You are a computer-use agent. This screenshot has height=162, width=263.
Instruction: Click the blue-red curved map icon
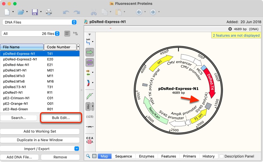pyautogui.click(x=88, y=83)
